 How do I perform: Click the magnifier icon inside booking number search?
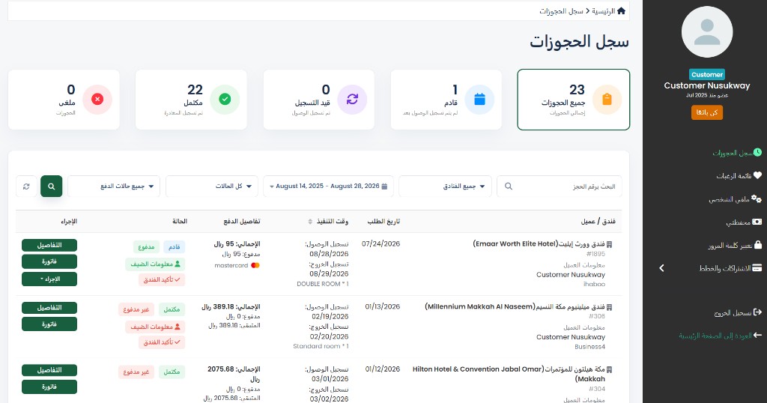(509, 187)
